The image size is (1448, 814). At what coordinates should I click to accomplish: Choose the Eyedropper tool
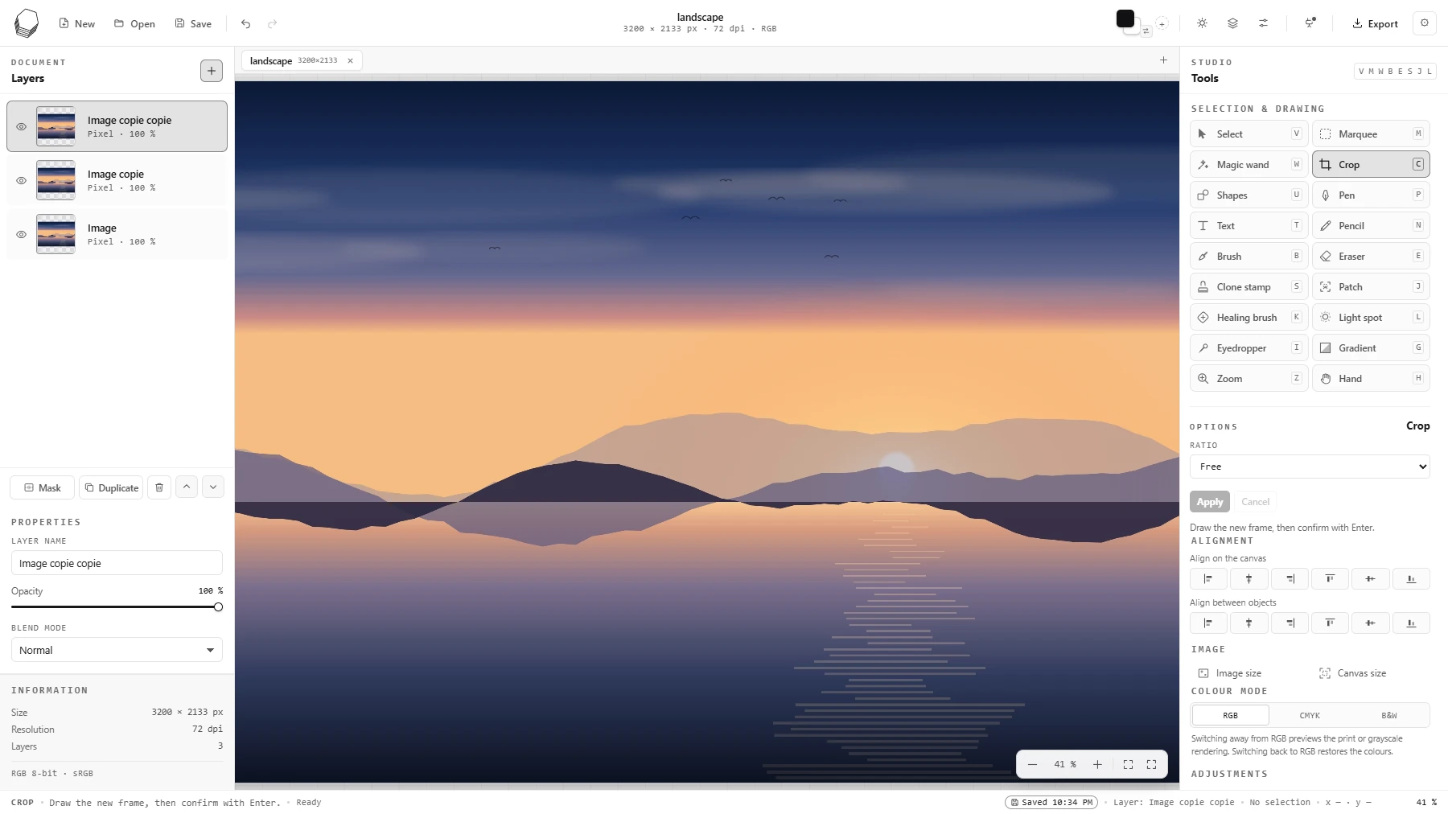point(1248,348)
